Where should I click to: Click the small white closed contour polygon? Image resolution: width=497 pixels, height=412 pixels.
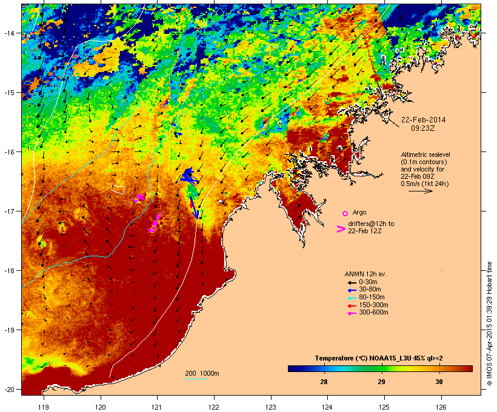pos(118,190)
